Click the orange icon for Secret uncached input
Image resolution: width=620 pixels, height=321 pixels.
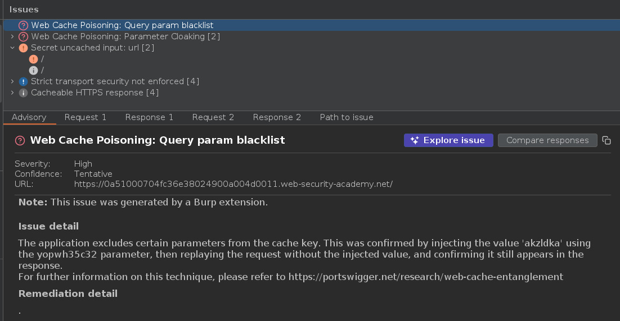23,48
